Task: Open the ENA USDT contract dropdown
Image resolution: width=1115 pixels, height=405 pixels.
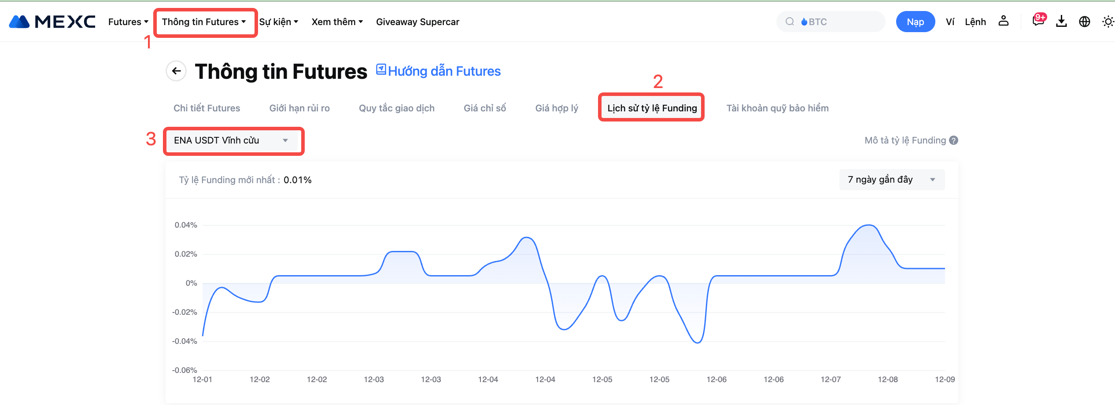Action: coord(233,140)
